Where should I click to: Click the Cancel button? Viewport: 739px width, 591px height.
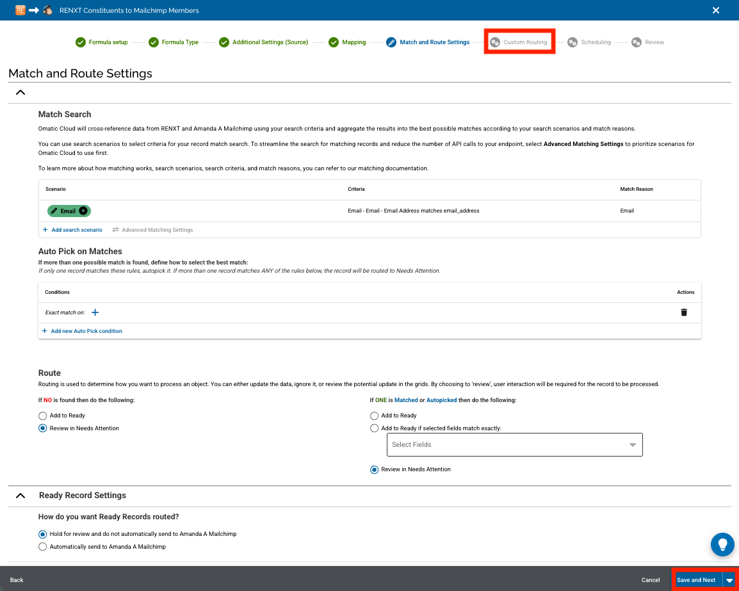[x=651, y=580]
